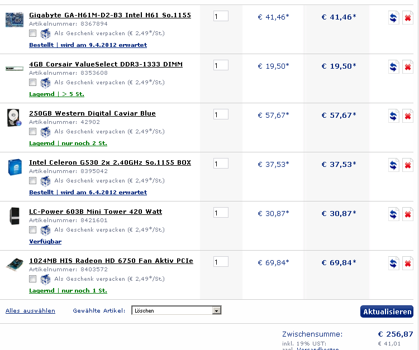Viewport: 419px width, 350px height.
Task: Delete 4GB Corsair ValueSelect RAM from cart
Action: tap(408, 67)
